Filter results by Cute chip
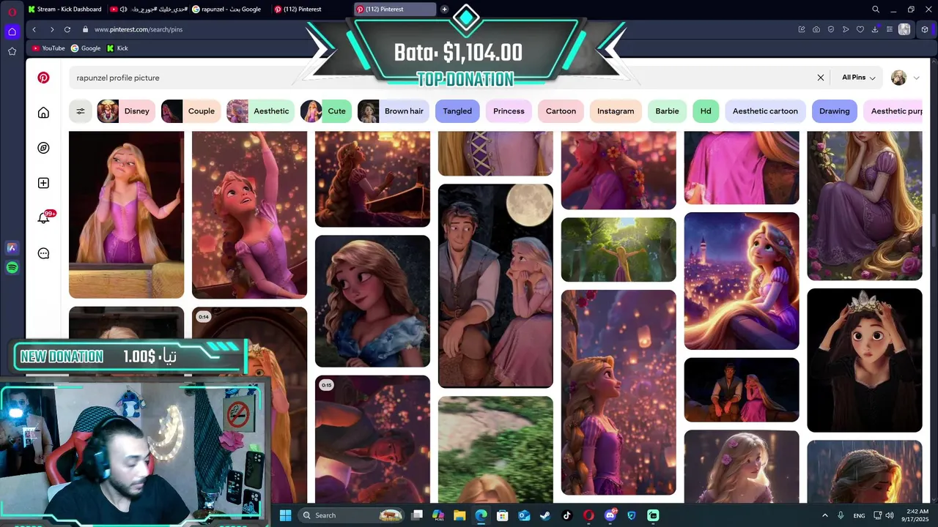 tap(326, 111)
